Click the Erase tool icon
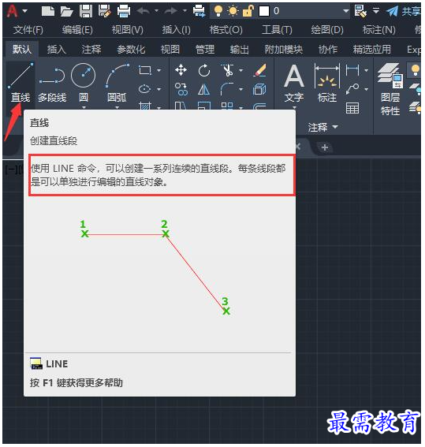 coord(259,70)
